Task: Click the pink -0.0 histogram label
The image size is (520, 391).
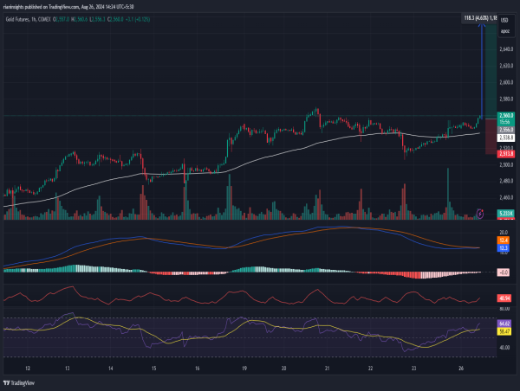Action: point(504,272)
